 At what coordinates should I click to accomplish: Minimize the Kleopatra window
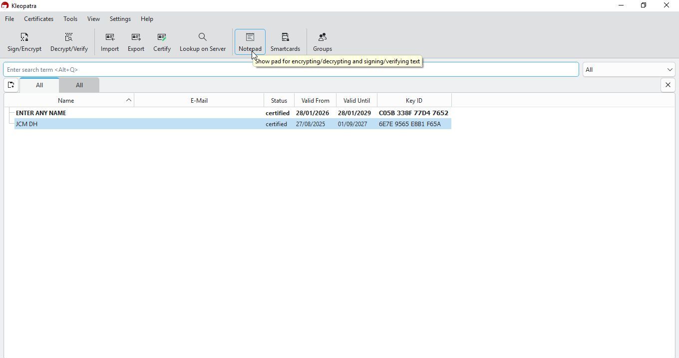click(621, 5)
